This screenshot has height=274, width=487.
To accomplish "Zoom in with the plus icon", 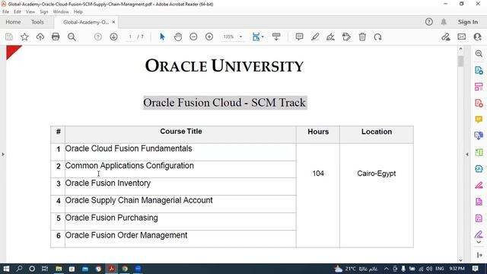I will pyautogui.click(x=209, y=37).
